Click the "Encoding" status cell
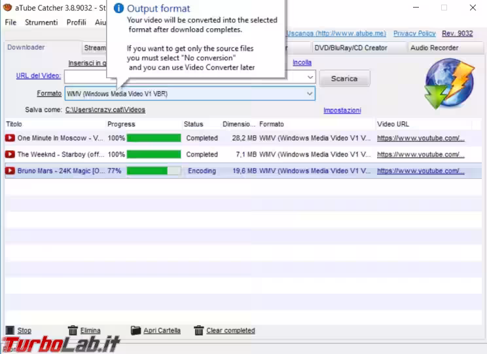487x354 pixels. pos(202,171)
